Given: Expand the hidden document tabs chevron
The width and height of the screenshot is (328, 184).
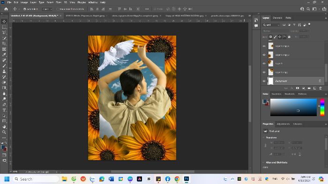Looking at the screenshot, I should 249,15.
